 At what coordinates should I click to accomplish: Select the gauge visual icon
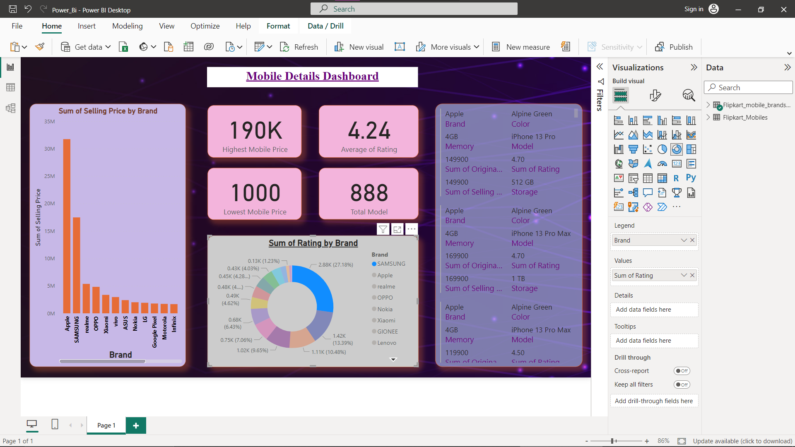662,163
